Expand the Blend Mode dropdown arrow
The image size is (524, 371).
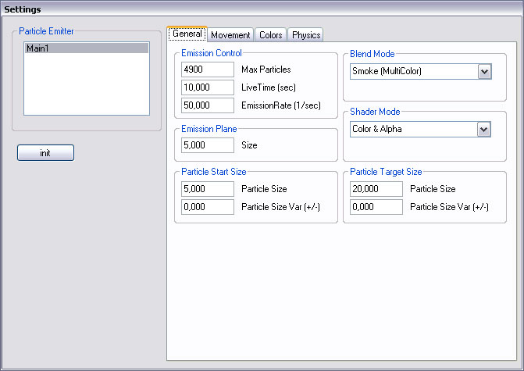coord(484,72)
